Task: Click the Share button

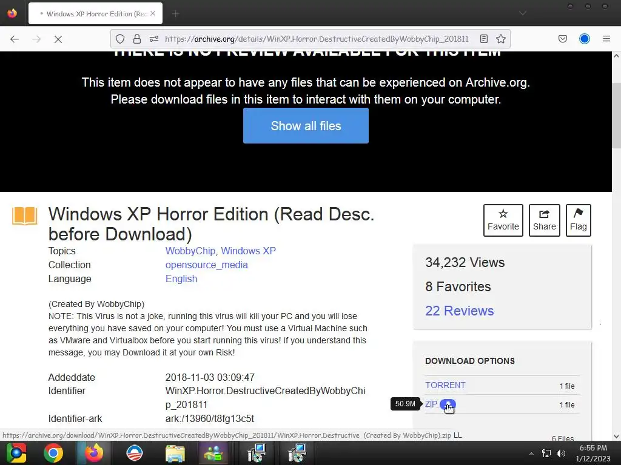Action: coord(544,220)
